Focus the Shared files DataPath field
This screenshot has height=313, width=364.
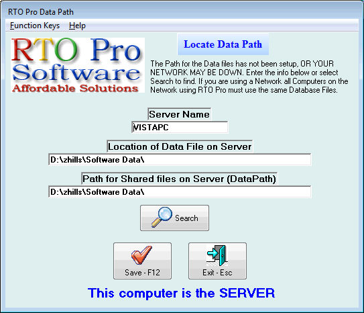(180, 192)
